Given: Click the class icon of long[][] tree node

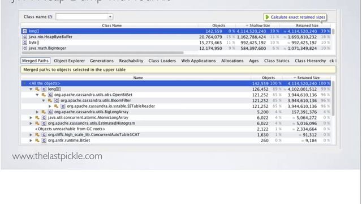Looking at the screenshot, I should tap(44, 89).
